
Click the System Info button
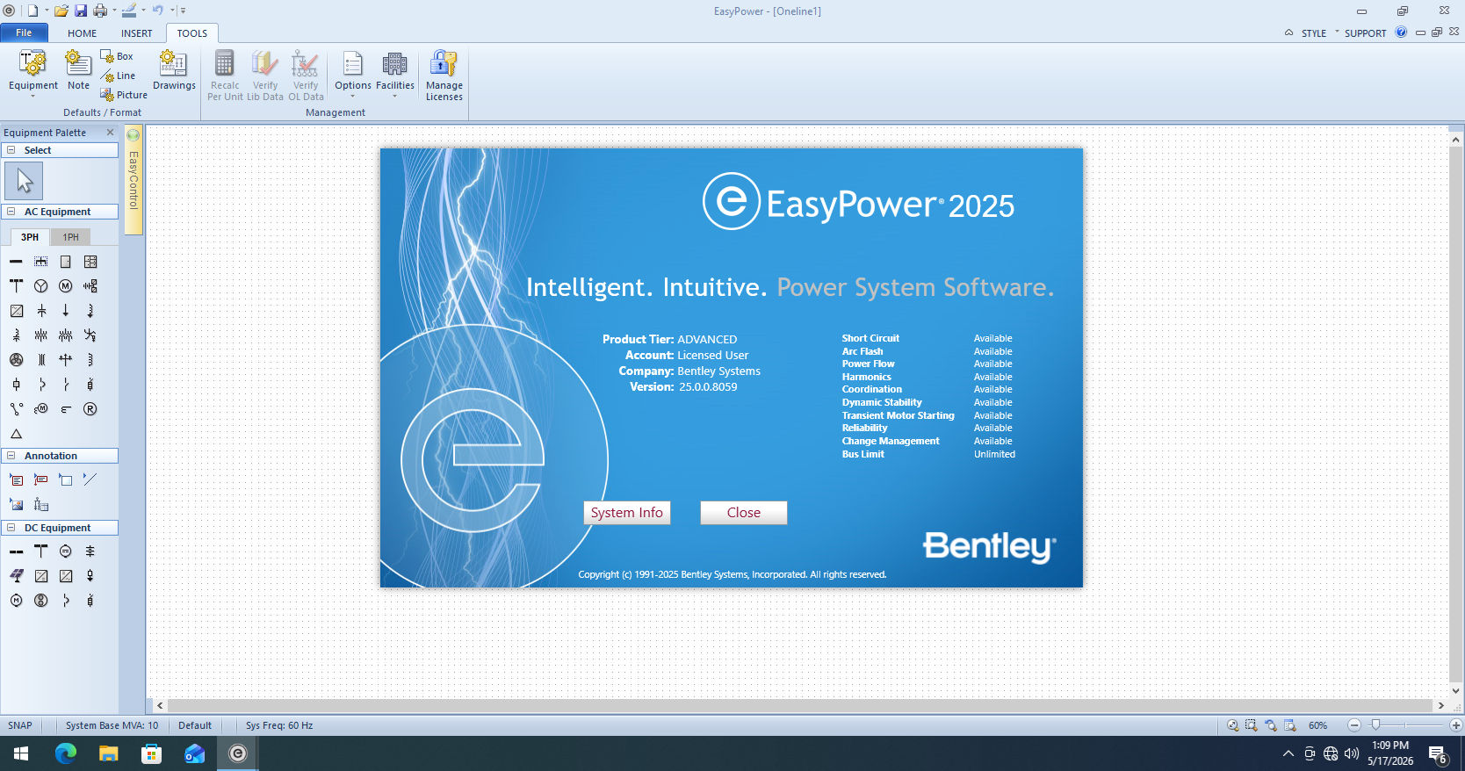[x=627, y=513]
